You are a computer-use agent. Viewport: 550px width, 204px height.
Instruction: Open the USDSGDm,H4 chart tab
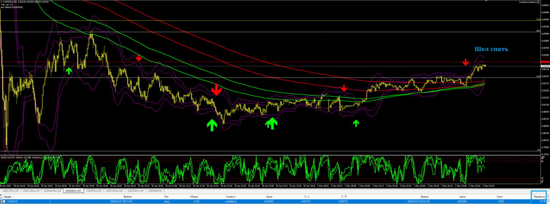tap(136, 191)
